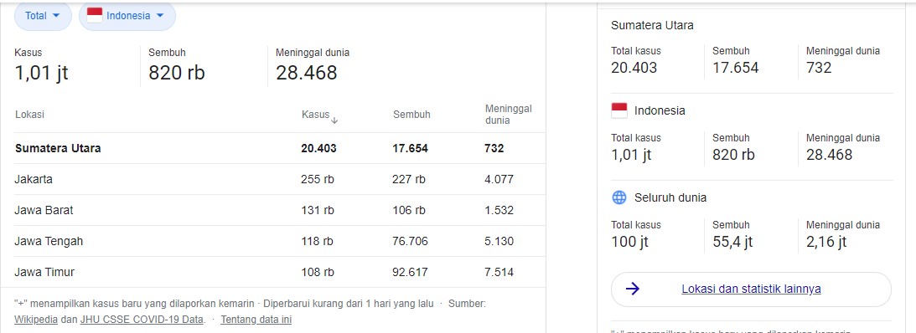
Task: Click the globe icon beside Seluruh dunia
Action: coord(618,197)
